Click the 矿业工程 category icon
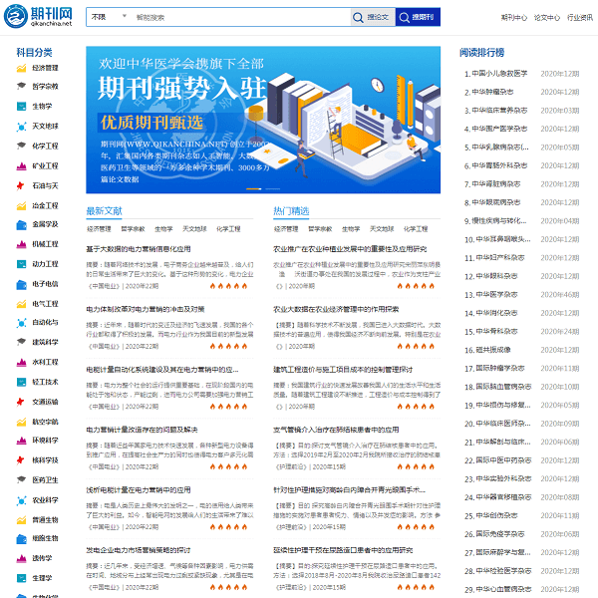The image size is (598, 598). [x=21, y=165]
